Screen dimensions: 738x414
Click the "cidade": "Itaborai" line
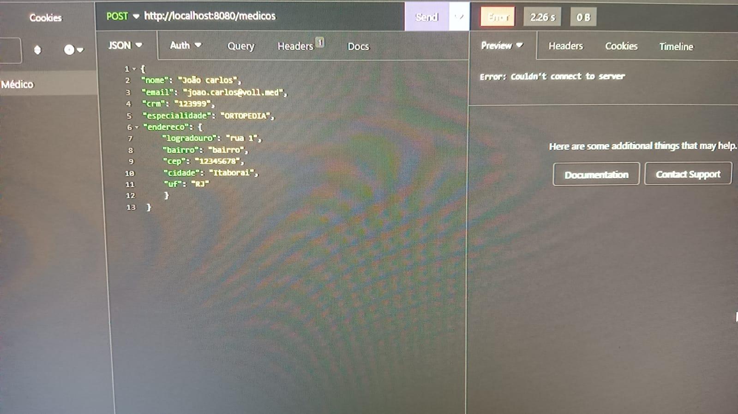point(211,173)
